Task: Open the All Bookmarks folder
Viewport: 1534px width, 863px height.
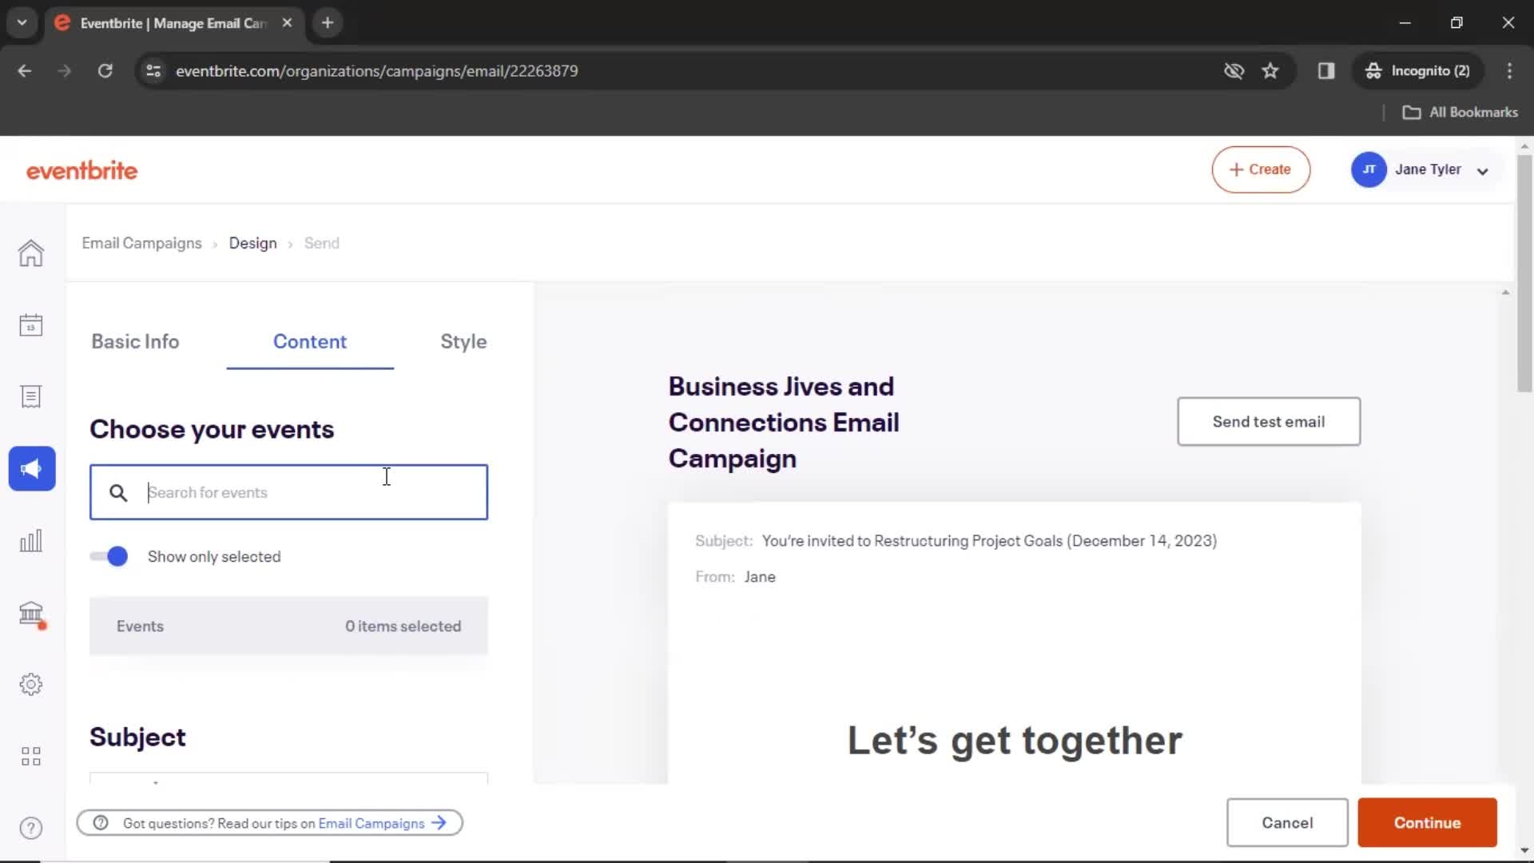Action: pyautogui.click(x=1460, y=112)
